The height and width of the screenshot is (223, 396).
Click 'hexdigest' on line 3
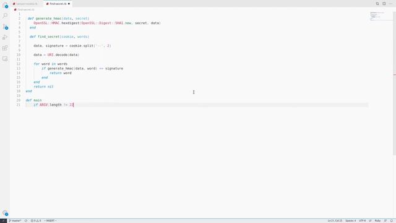[71, 23]
